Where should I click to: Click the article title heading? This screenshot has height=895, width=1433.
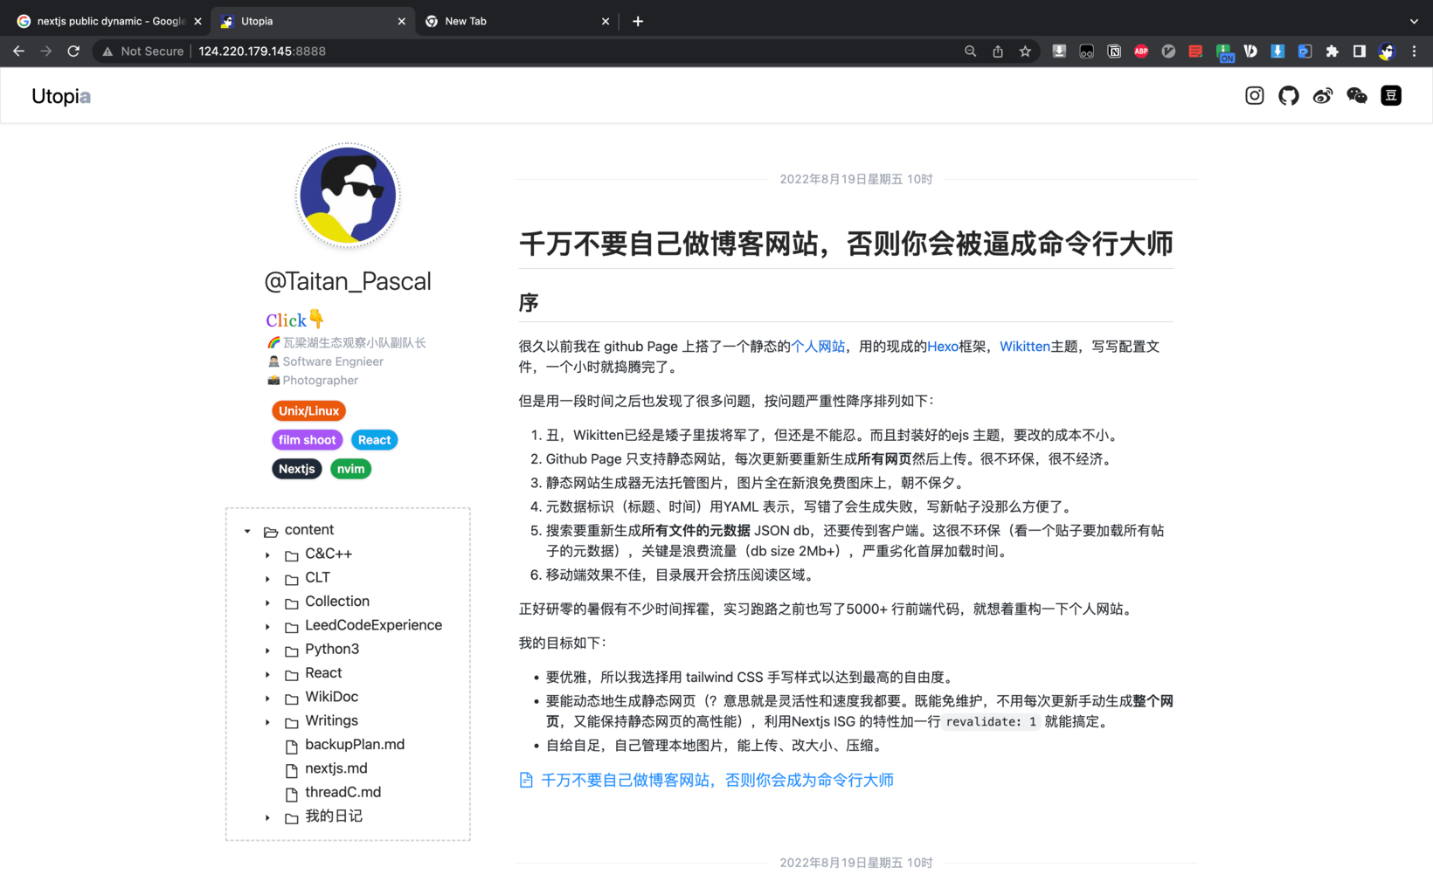pos(846,244)
